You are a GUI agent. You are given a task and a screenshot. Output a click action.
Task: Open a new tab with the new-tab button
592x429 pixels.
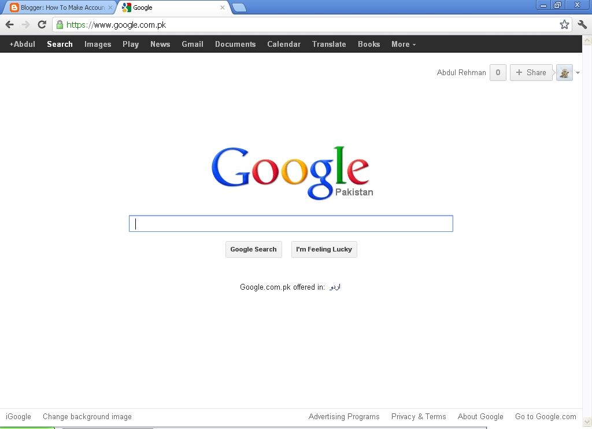tap(239, 8)
